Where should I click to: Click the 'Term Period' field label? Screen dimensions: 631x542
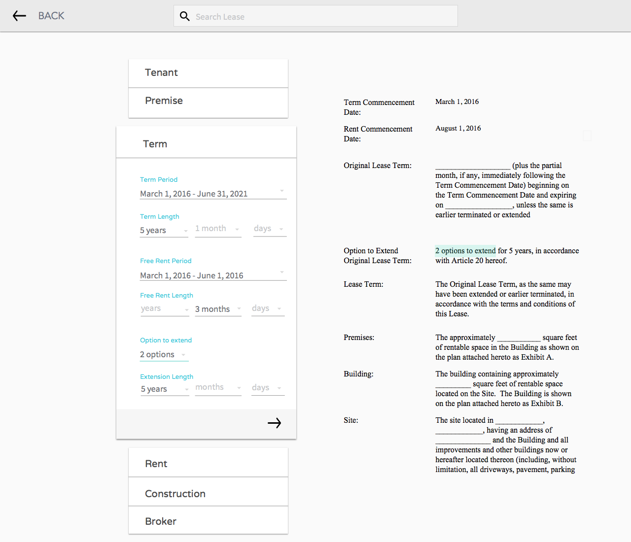159,179
